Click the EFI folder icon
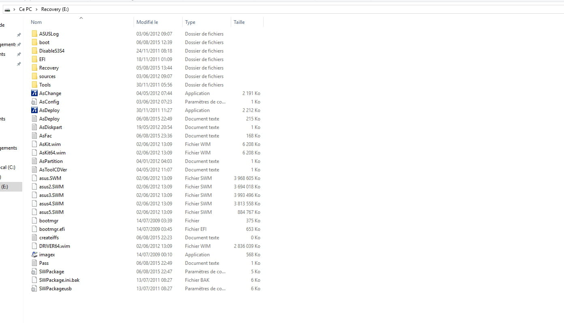The height and width of the screenshot is (323, 564). (x=34, y=59)
